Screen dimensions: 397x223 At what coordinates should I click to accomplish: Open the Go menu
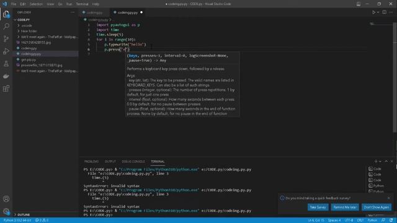tap(60, 4)
